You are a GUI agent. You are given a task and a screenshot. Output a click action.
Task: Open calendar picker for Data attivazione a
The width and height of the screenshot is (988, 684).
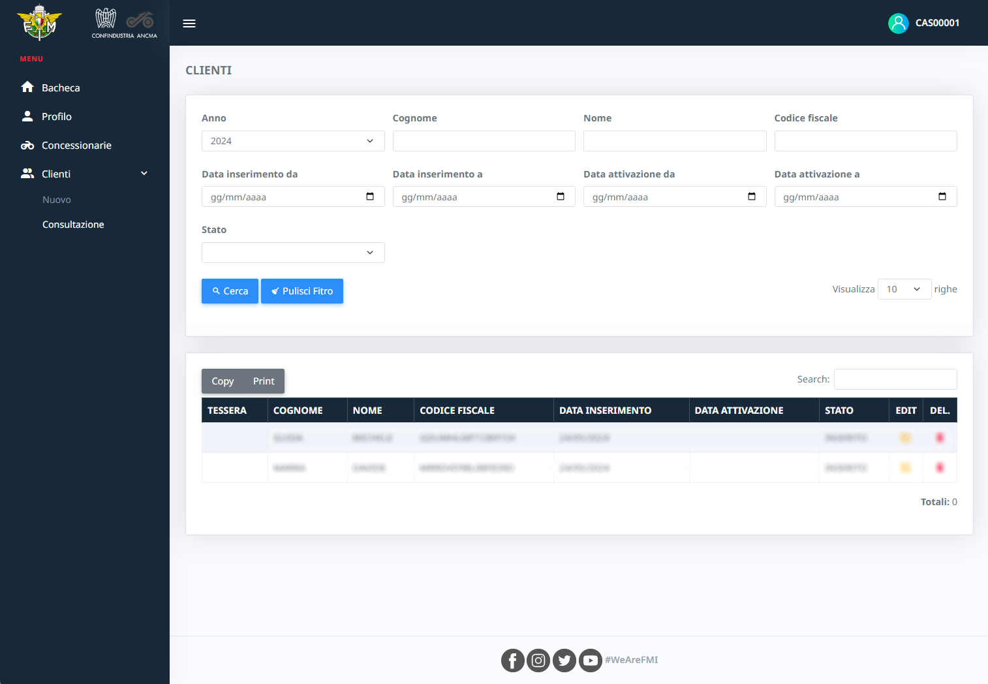tap(942, 196)
